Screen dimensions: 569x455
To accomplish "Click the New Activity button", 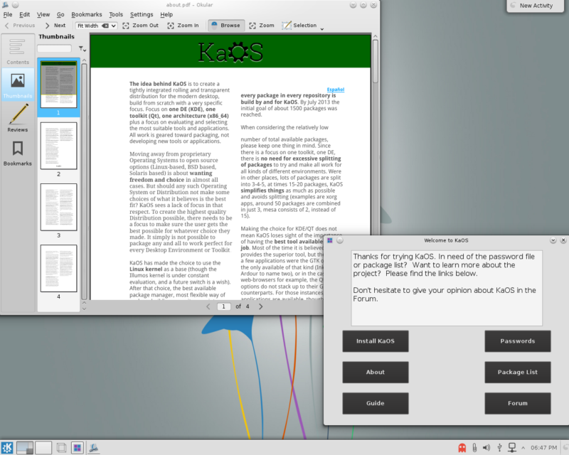I will coord(536,6).
